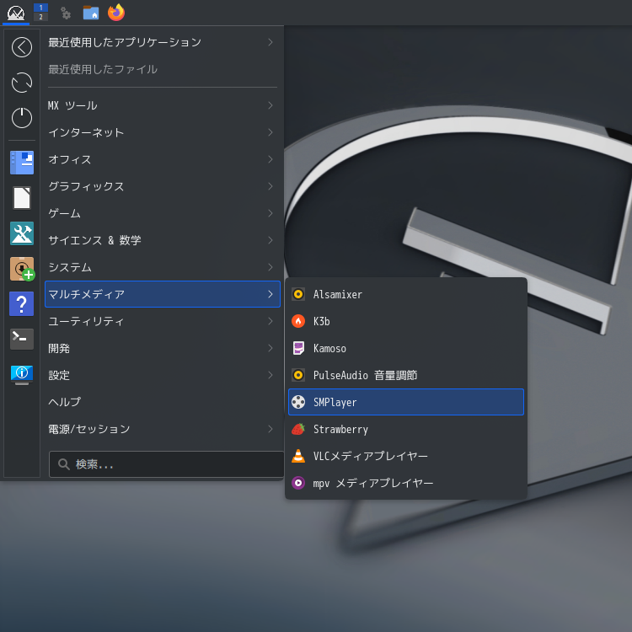Click the システム text label

pos(70,267)
